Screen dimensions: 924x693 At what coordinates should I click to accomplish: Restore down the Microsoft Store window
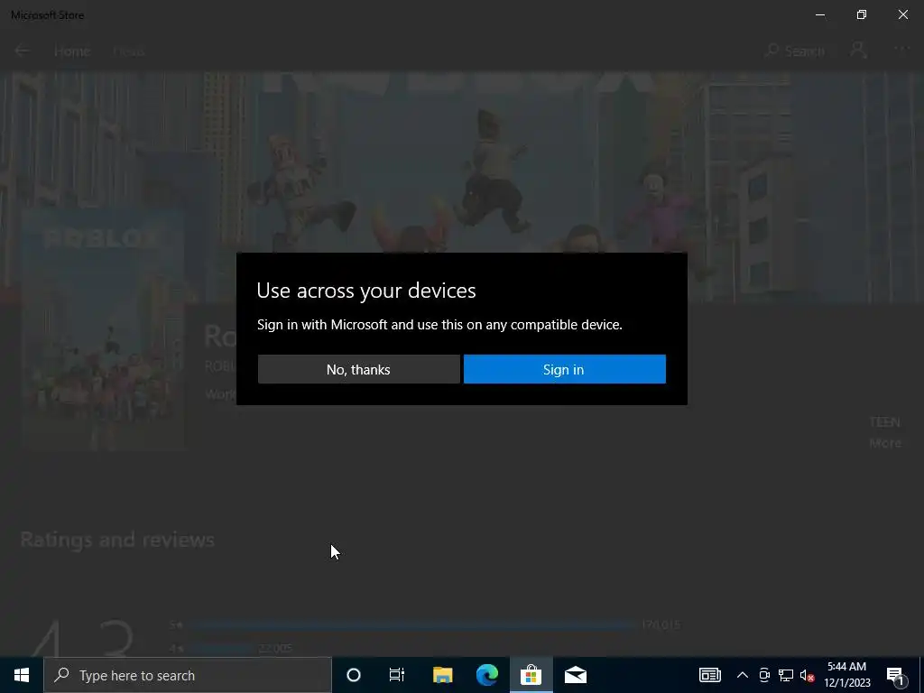[x=862, y=14]
